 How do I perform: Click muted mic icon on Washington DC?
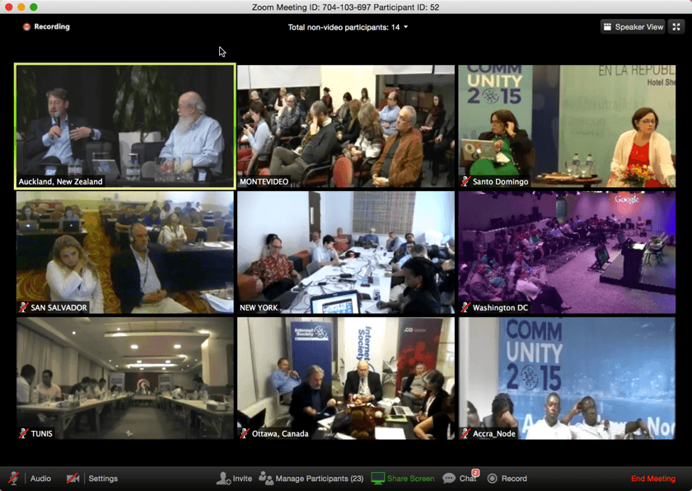(466, 307)
